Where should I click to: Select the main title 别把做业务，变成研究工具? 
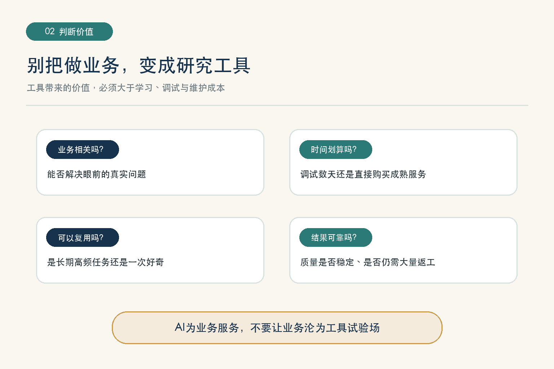click(138, 66)
